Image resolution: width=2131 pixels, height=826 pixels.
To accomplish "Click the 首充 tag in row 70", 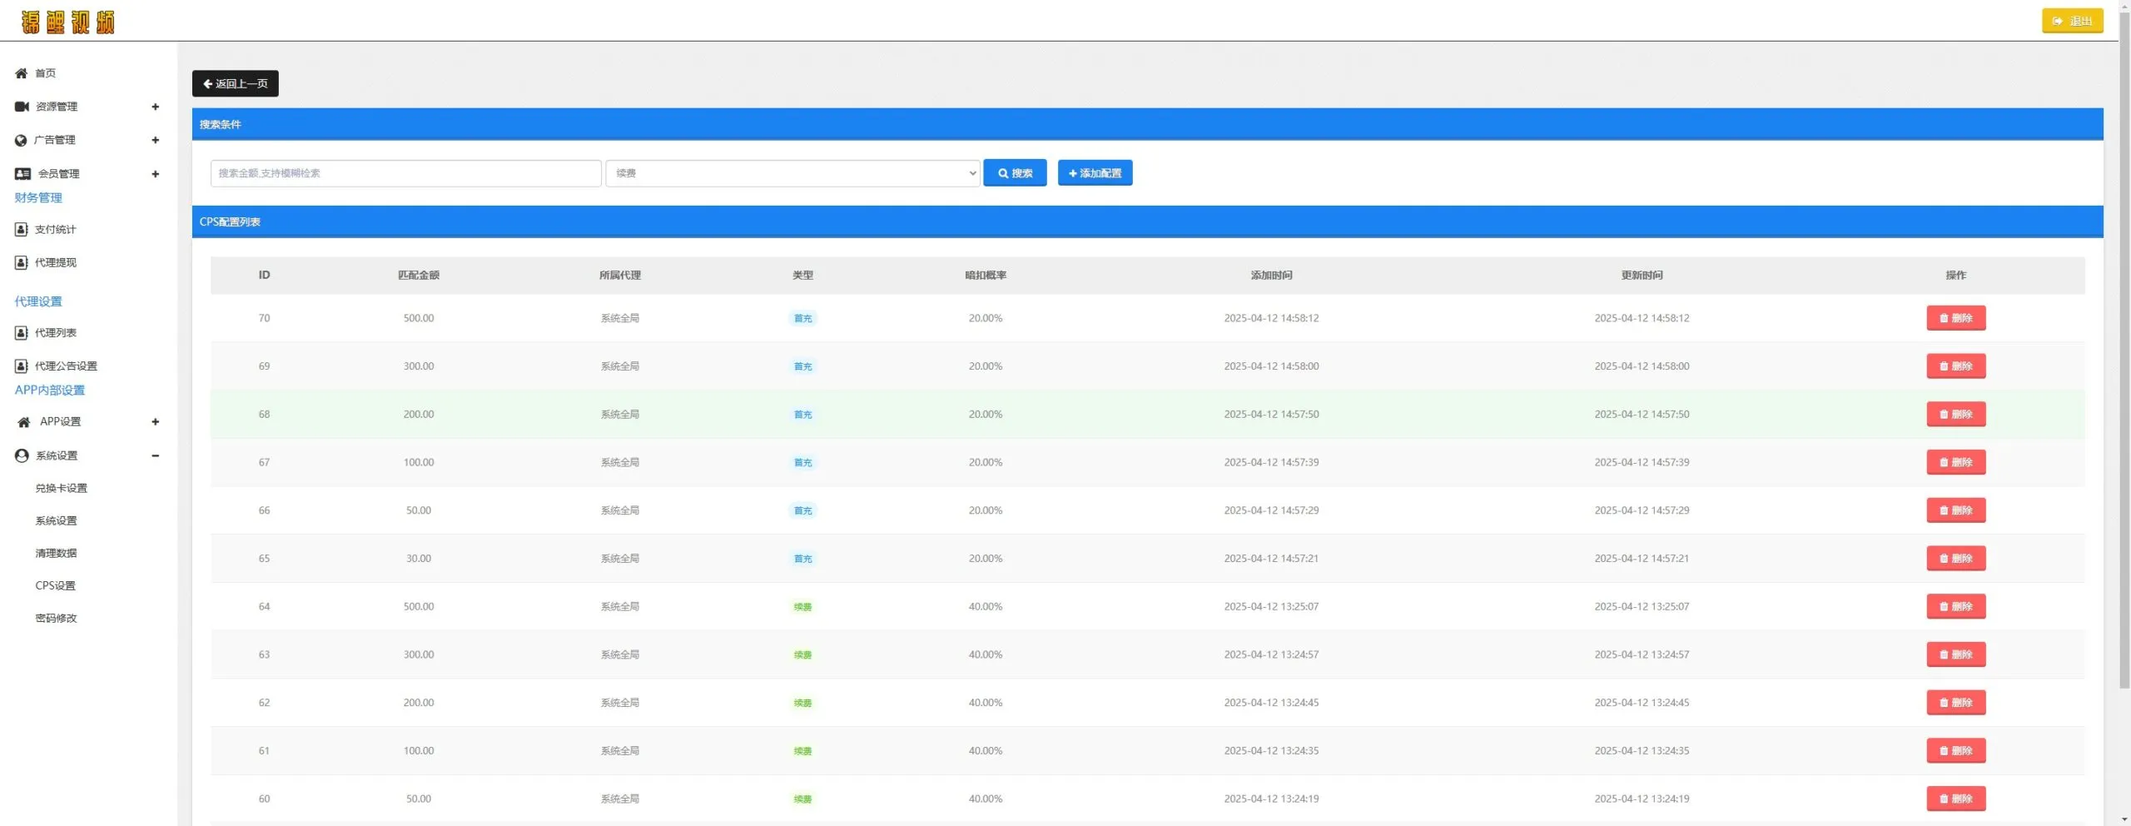I will [802, 318].
